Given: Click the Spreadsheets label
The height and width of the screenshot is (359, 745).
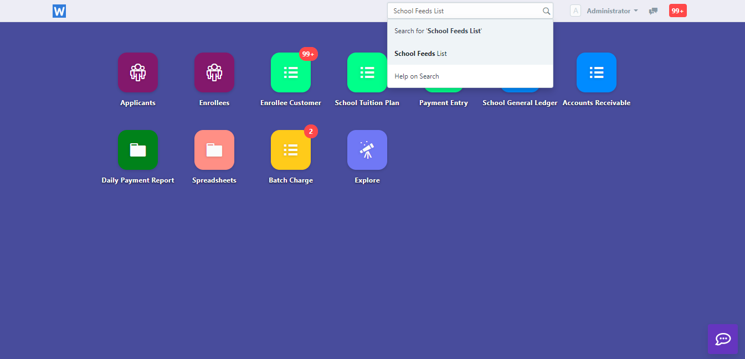Looking at the screenshot, I should (x=214, y=180).
